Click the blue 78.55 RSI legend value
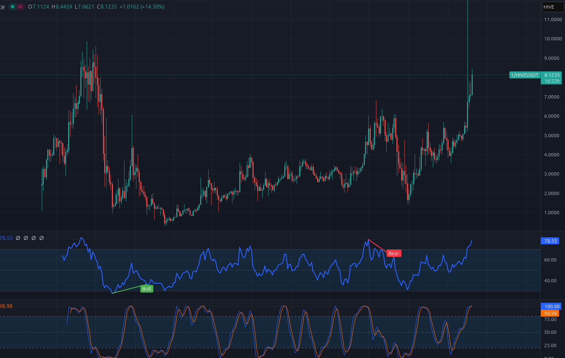Screen dimensions: 565x358 point(6,238)
